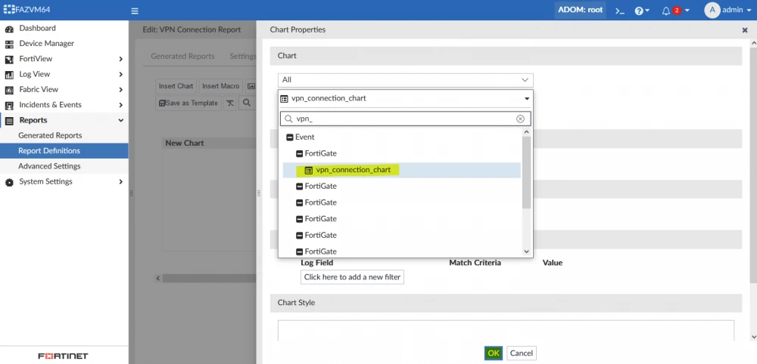This screenshot has height=364, width=757.
Task: Click the Insert Chart button
Action: [x=176, y=86]
